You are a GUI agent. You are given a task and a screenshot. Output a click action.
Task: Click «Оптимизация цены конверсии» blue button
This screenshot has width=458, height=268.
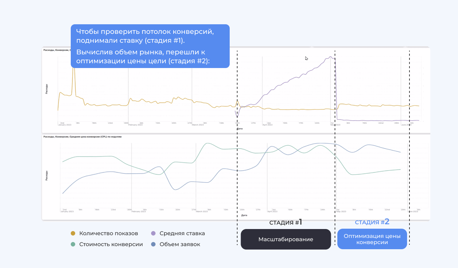pos(372,239)
